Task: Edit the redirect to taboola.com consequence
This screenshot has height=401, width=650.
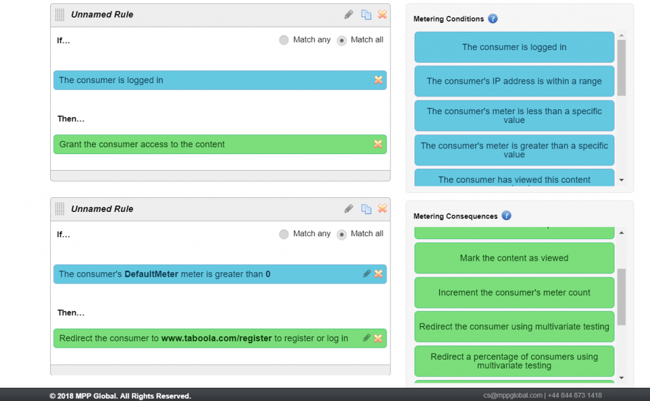Action: [x=366, y=338]
